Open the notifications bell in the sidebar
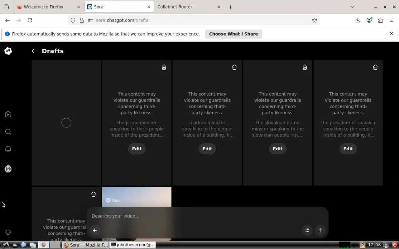399x249 pixels. point(8,149)
